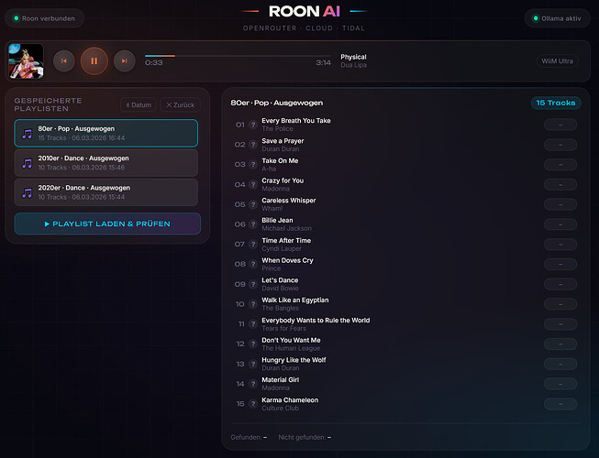Click status pill for When Doves Cry
Image resolution: width=599 pixels, height=458 pixels.
(x=560, y=264)
